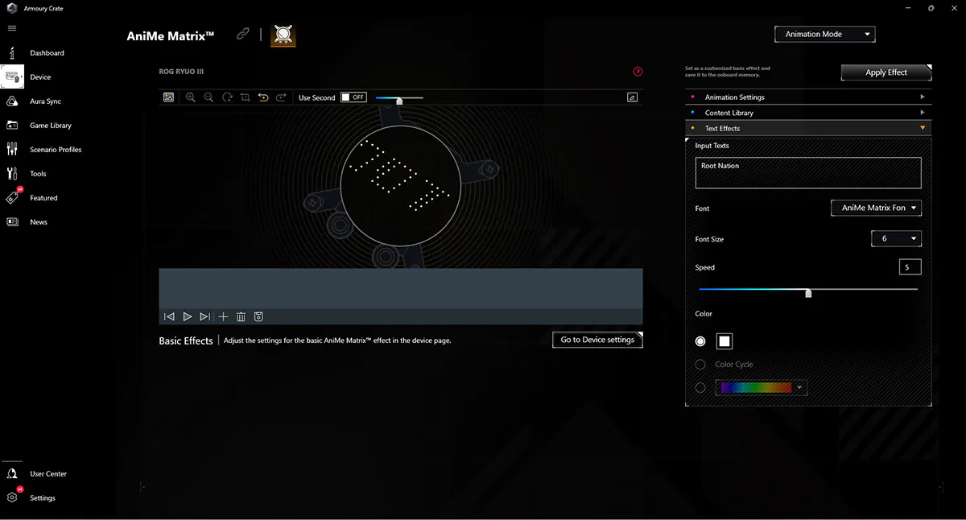Open the hamburger menu in the sidebar
966x520 pixels.
[12, 28]
